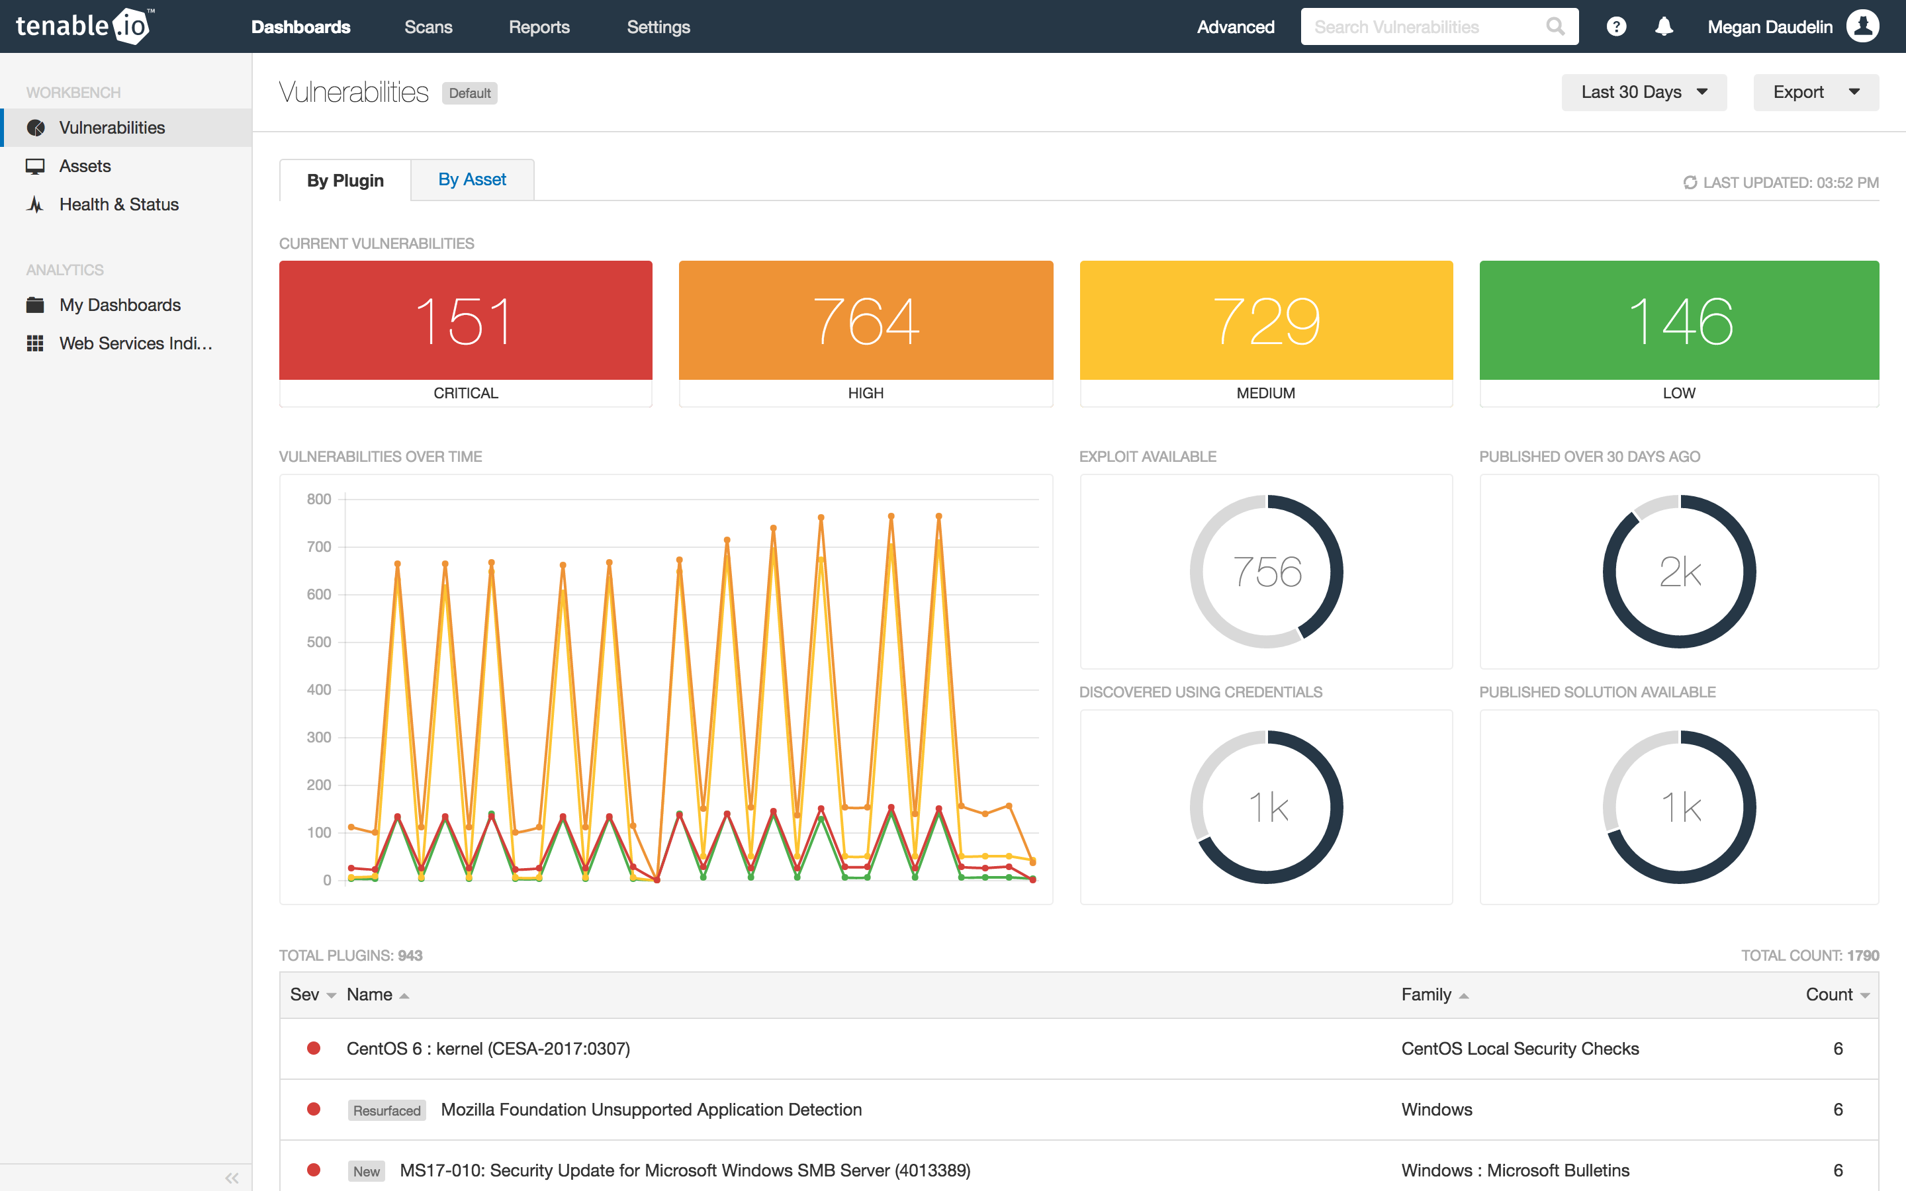Click the help question mark icon

pyautogui.click(x=1618, y=26)
